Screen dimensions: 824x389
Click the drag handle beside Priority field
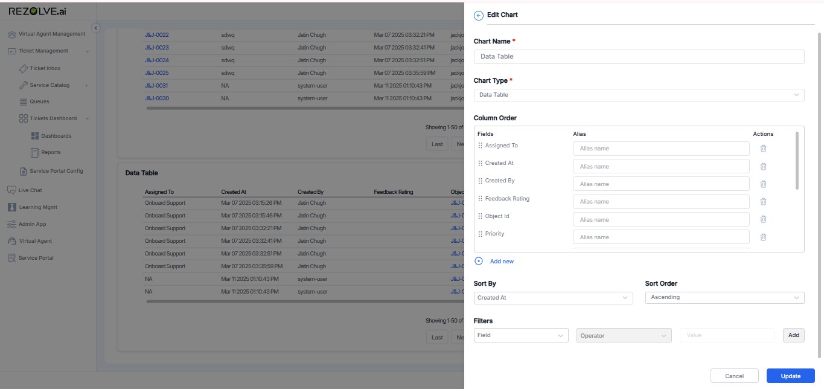[x=481, y=234]
